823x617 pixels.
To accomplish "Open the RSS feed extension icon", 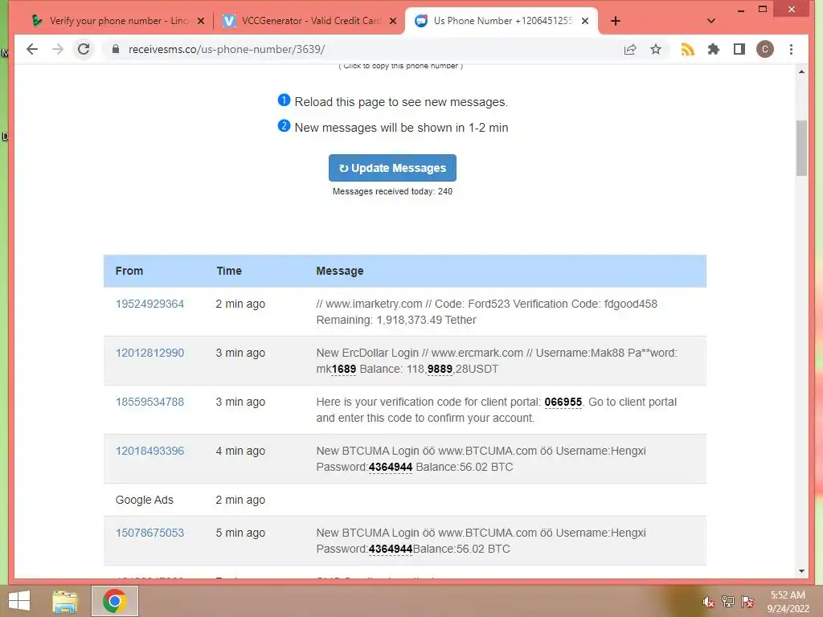I will (x=688, y=49).
